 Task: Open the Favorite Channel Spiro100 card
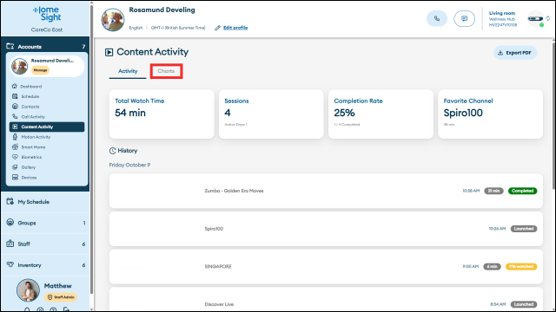(x=490, y=114)
